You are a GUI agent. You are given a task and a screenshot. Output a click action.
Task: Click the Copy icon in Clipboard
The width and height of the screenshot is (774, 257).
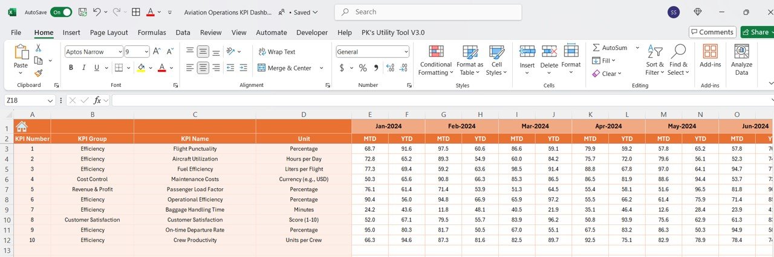pyautogui.click(x=39, y=60)
